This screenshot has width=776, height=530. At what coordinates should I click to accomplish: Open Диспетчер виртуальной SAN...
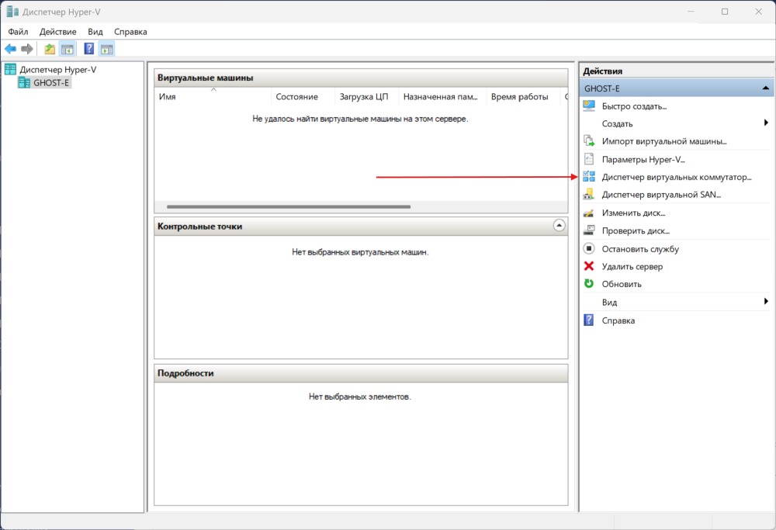[x=661, y=195]
